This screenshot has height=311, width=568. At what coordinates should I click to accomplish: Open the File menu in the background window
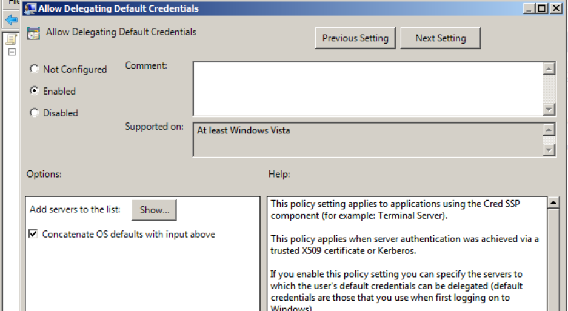click(x=13, y=2)
